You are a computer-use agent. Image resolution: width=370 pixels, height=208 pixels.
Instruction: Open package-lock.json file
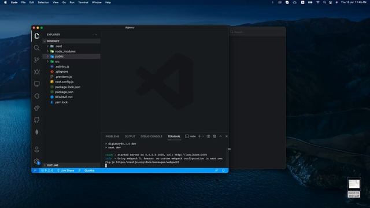pyautogui.click(x=71, y=87)
